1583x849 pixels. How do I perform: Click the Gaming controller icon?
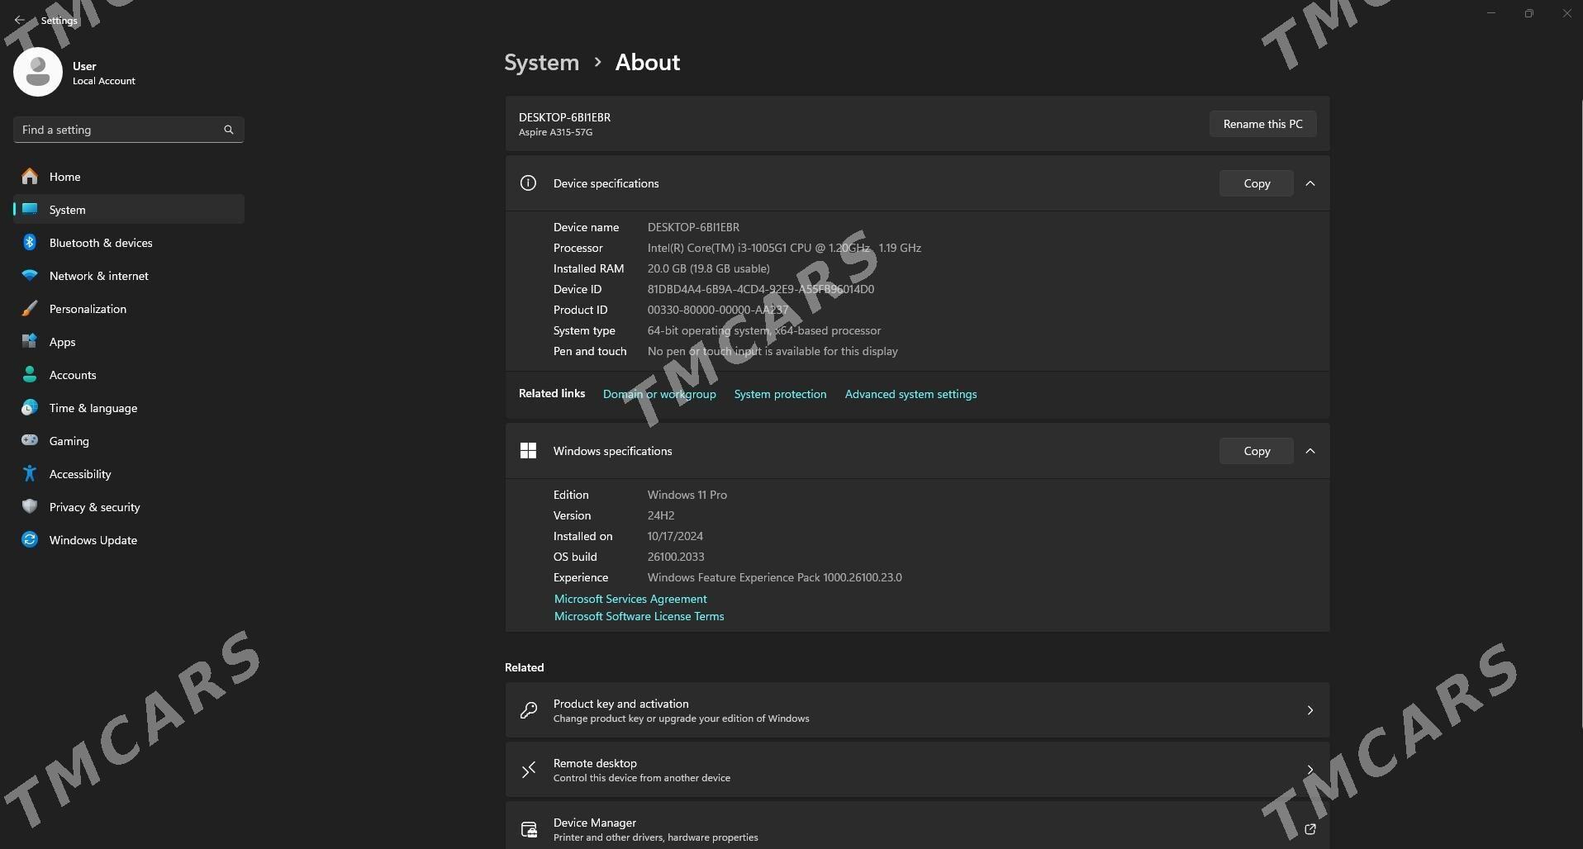point(30,440)
